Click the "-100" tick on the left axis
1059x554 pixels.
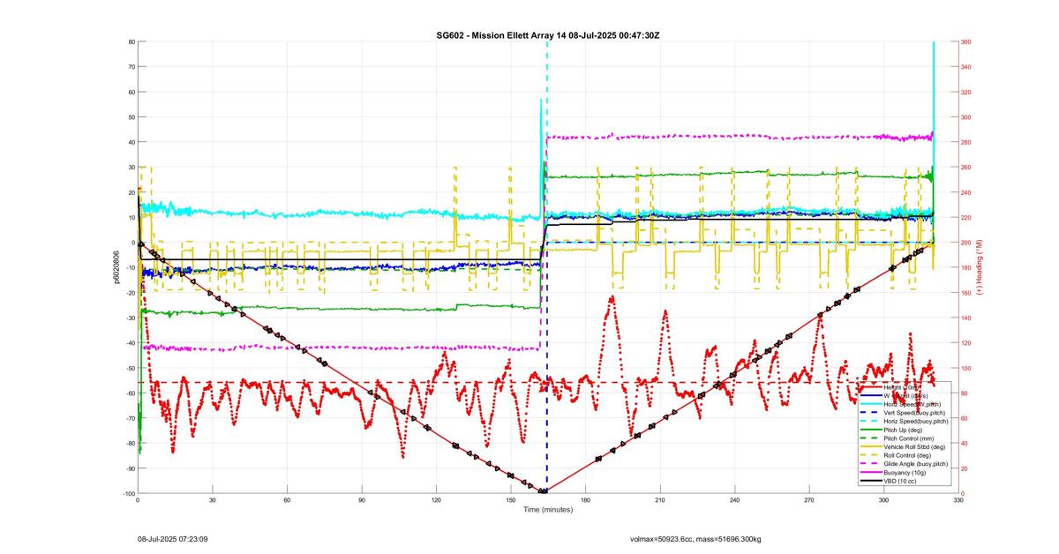tap(128, 493)
